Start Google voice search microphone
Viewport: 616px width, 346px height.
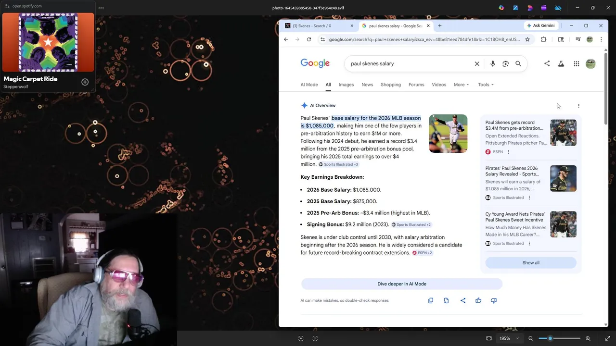point(492,63)
